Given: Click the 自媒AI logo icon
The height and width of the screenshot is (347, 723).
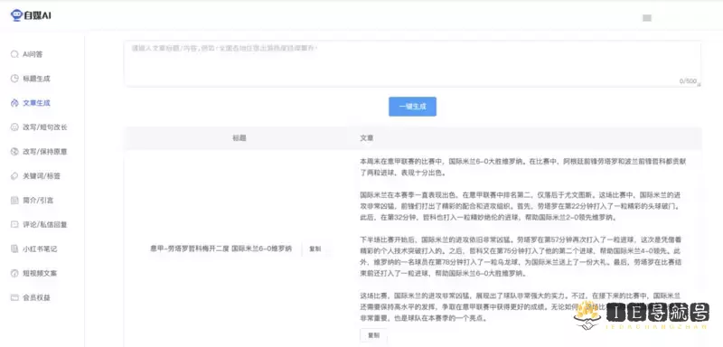Looking at the screenshot, I should pyautogui.click(x=16, y=15).
